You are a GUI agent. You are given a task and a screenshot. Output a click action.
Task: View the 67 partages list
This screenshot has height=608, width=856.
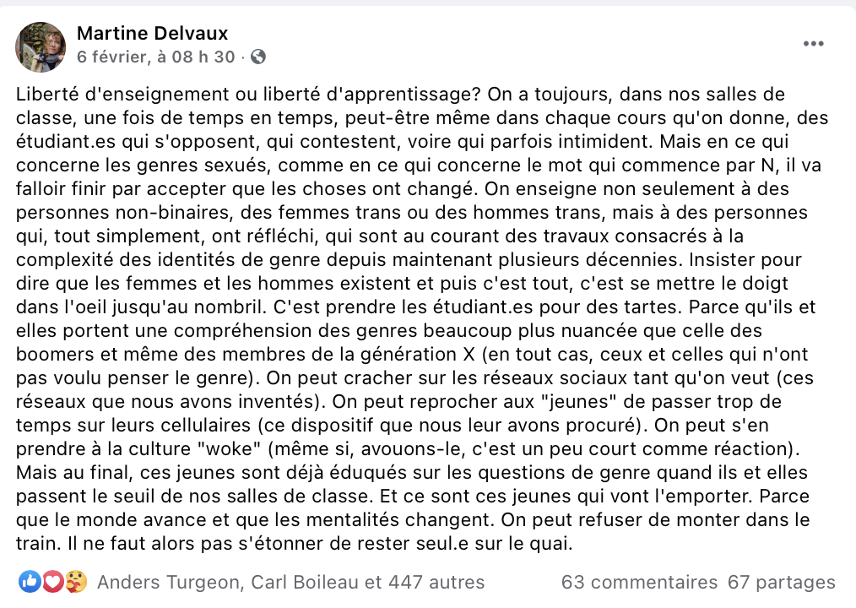781,583
